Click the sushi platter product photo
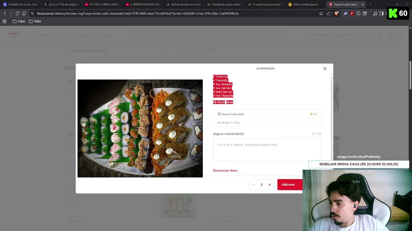 140,128
